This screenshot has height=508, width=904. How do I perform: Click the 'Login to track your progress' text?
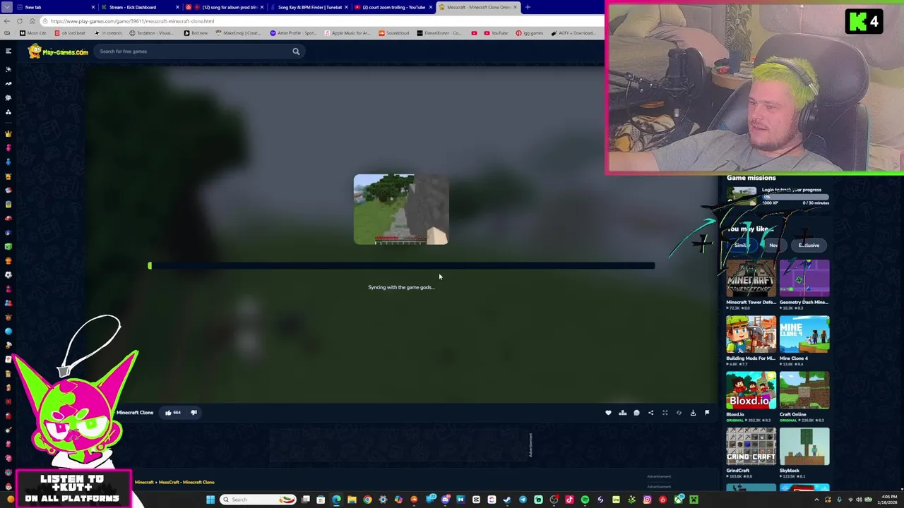tap(791, 190)
